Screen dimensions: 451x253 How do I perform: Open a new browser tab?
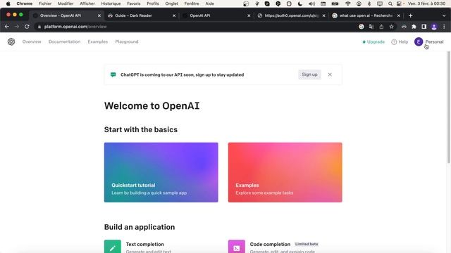tap(410, 15)
